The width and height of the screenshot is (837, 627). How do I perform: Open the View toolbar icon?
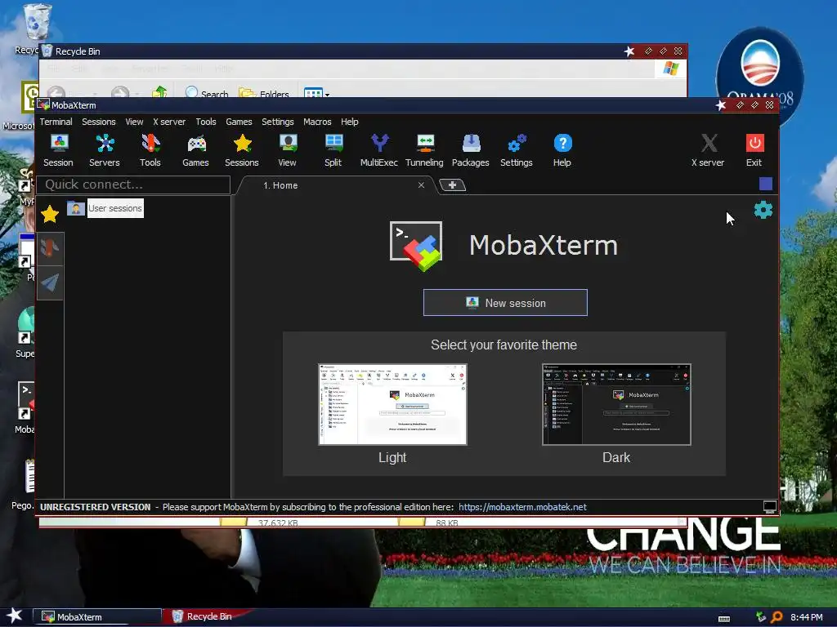287,151
